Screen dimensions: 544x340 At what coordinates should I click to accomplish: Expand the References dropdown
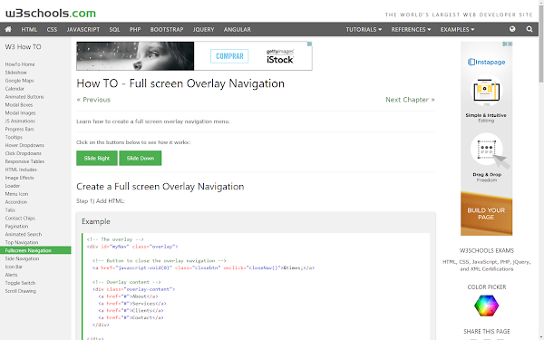coord(411,30)
